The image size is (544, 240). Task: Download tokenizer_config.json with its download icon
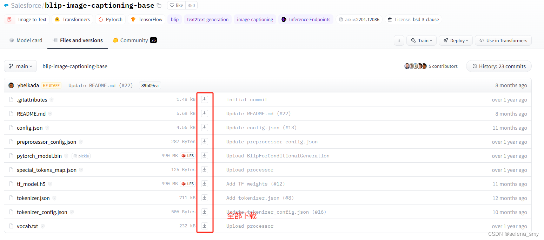tap(204, 212)
